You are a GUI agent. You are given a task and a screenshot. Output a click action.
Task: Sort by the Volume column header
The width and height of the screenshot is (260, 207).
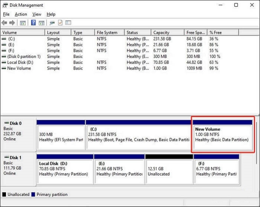pyautogui.click(x=23, y=32)
